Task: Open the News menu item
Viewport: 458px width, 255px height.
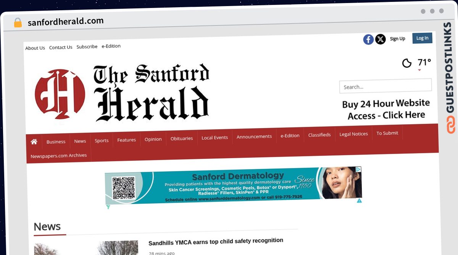Action: click(80, 141)
